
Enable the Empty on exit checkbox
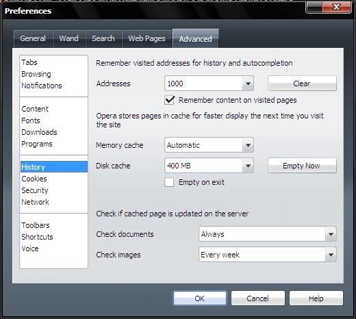[169, 182]
